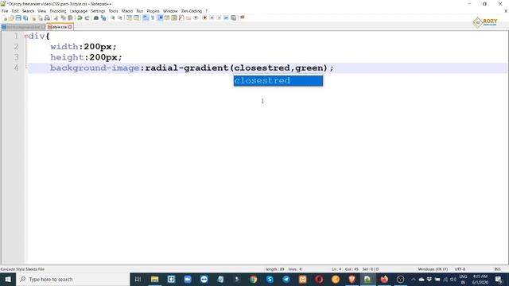Open the Windows Start menu
Viewport: 509px width, 286px height.
click(x=8, y=279)
